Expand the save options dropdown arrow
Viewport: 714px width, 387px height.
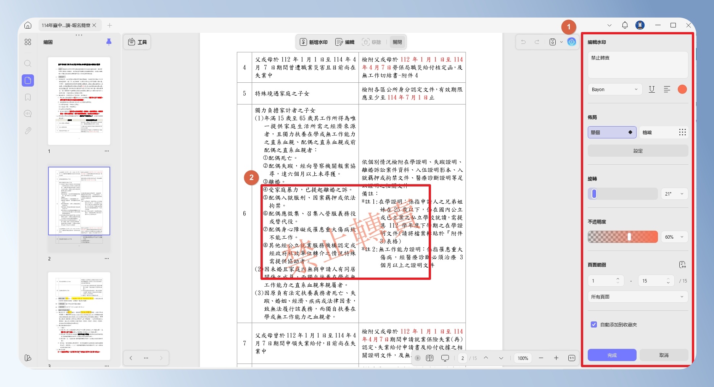click(x=561, y=42)
